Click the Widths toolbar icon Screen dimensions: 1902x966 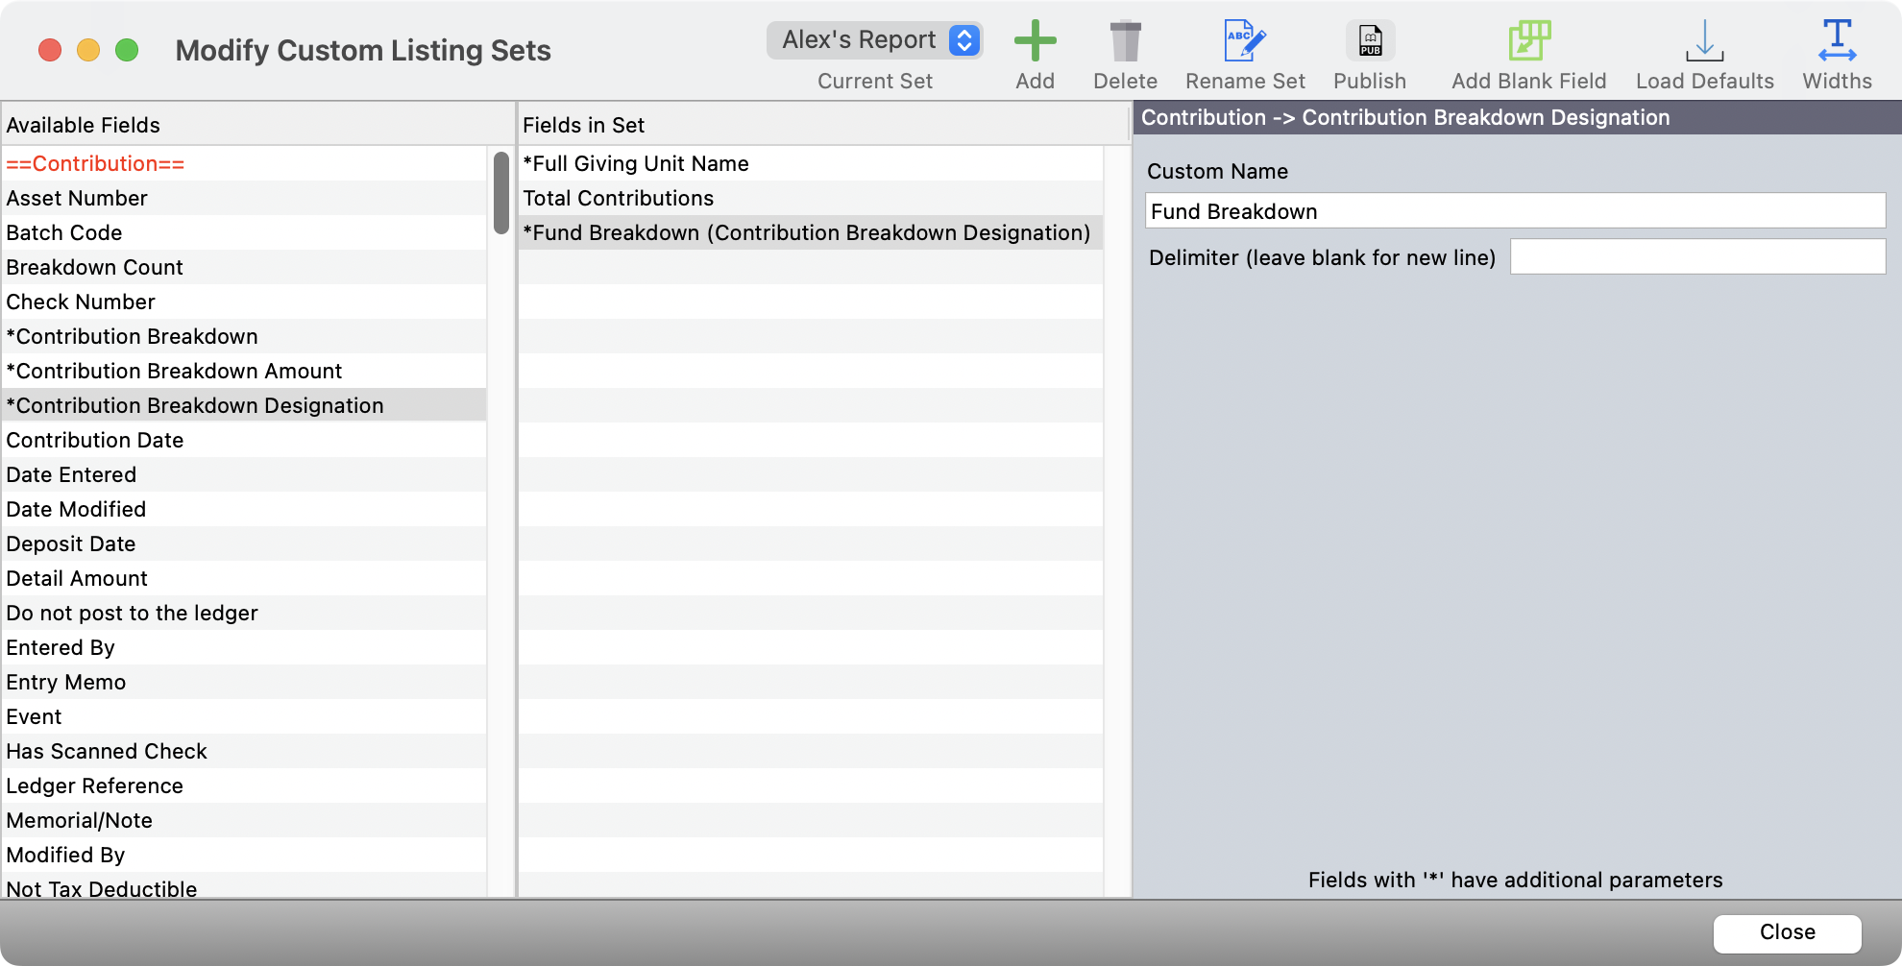click(1837, 42)
